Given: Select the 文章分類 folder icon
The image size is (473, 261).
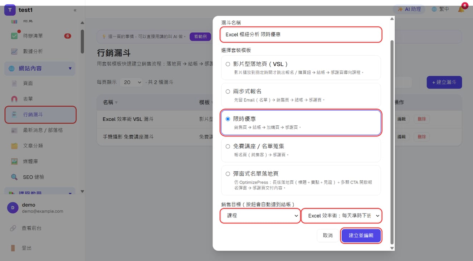Looking at the screenshot, I should [x=14, y=146].
